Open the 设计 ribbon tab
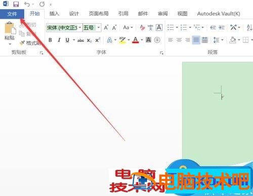 (x=74, y=14)
